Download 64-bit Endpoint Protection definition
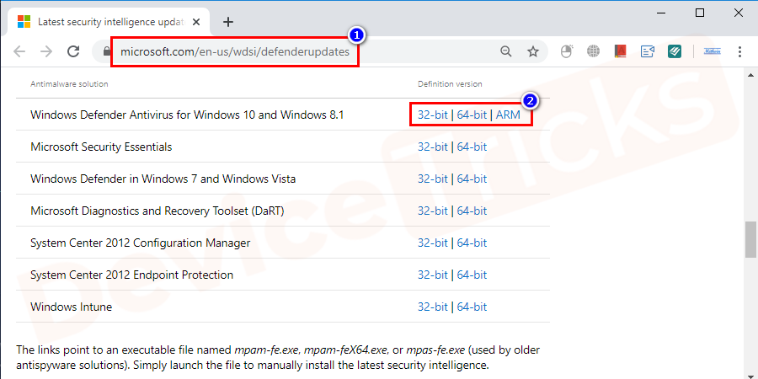The height and width of the screenshot is (379, 758). 472,275
